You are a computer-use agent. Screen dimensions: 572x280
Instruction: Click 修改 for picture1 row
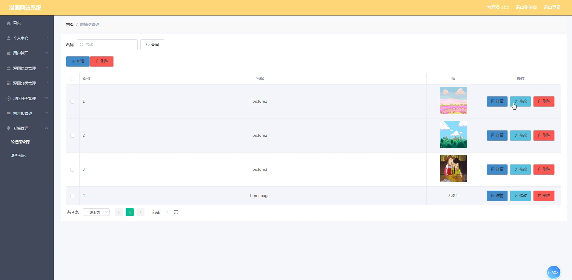(x=520, y=101)
